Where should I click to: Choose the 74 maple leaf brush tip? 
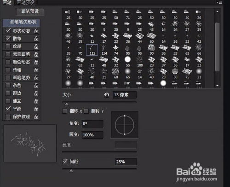(116, 50)
